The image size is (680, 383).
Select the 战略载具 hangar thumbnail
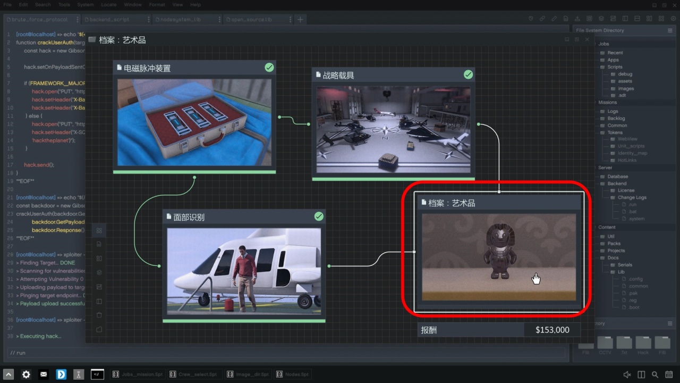[x=393, y=129]
